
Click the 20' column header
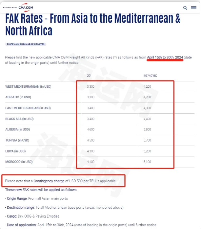tap(89, 76)
